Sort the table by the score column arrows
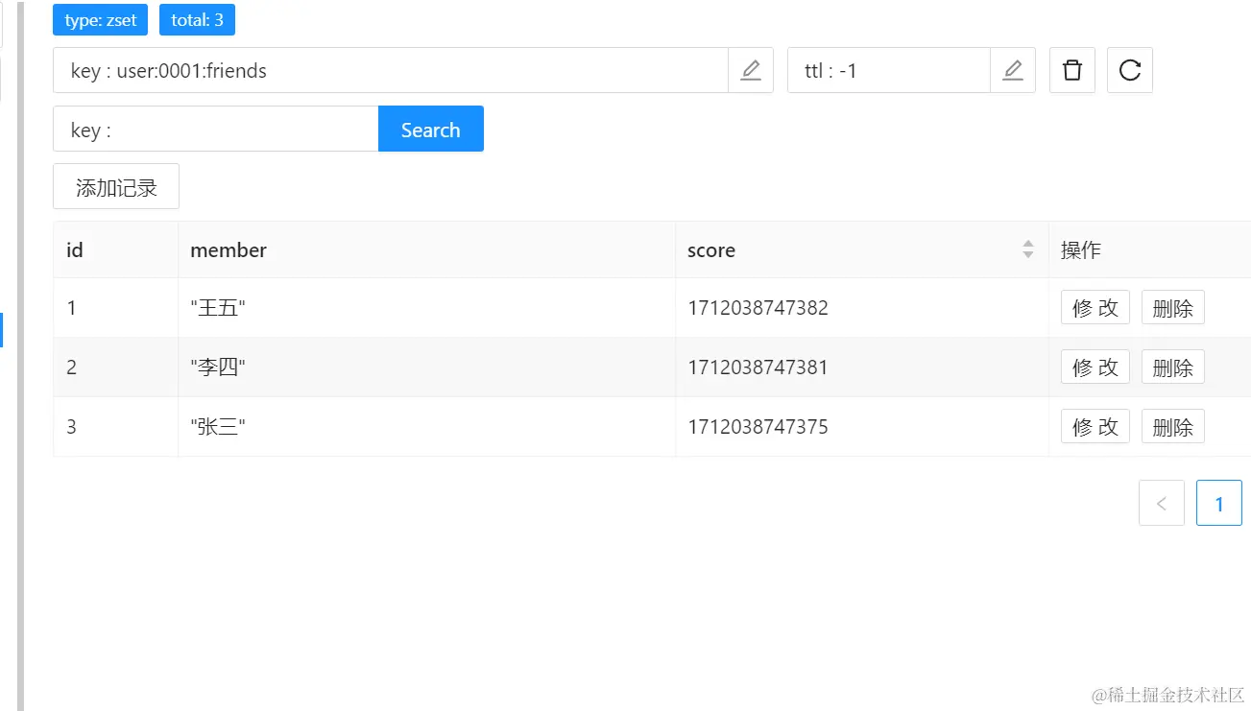Image resolution: width=1251 pixels, height=711 pixels. [1028, 249]
